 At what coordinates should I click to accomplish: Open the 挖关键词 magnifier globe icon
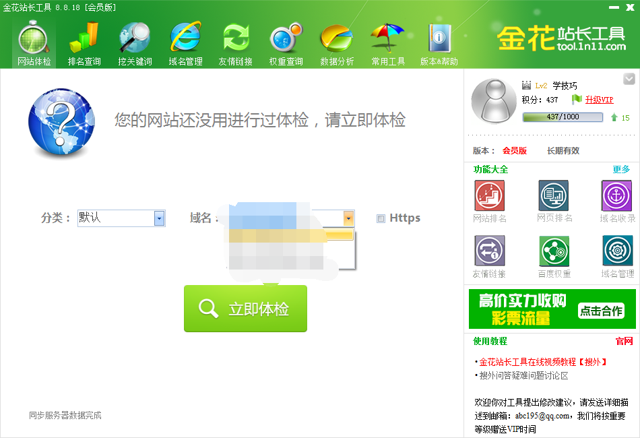click(x=135, y=44)
